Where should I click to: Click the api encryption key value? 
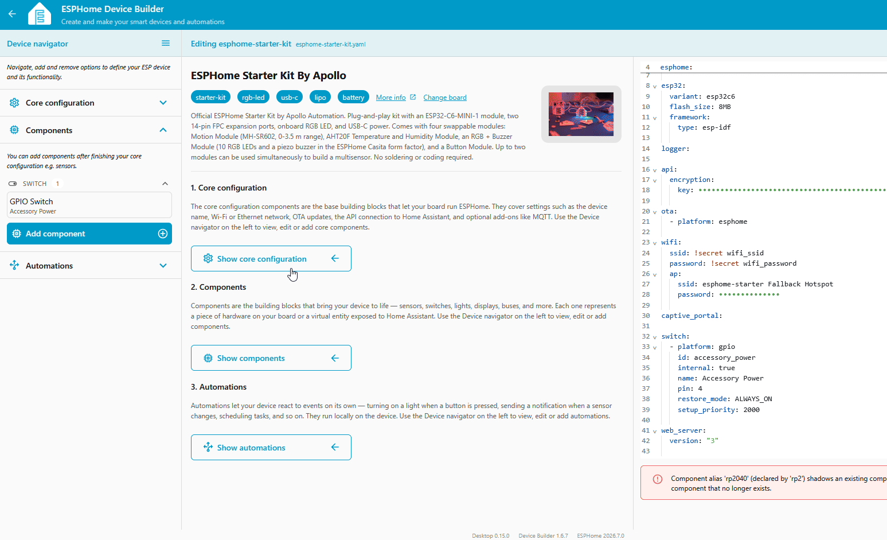coord(792,190)
